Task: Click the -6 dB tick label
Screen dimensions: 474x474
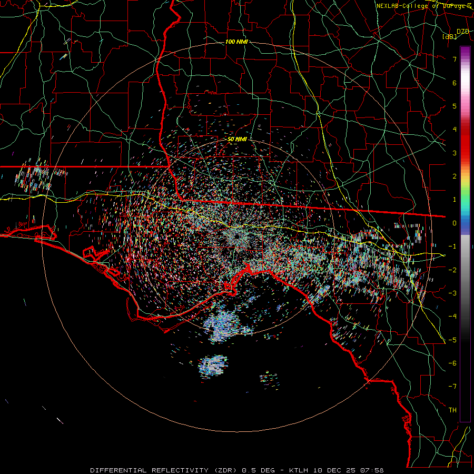Action: (x=452, y=363)
